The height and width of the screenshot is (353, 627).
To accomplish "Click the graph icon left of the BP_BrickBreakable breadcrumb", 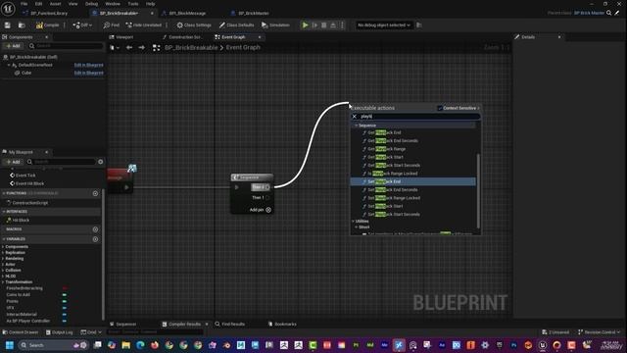I will 157,48.
